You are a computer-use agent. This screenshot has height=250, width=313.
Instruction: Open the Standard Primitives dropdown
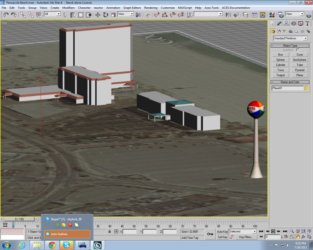pos(290,38)
